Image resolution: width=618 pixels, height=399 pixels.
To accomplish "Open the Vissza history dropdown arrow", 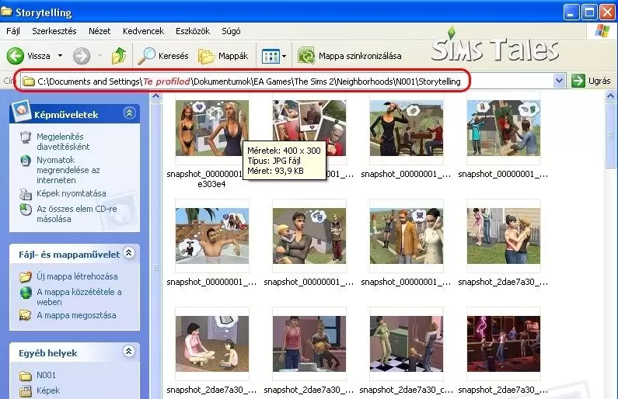I will click(61, 56).
